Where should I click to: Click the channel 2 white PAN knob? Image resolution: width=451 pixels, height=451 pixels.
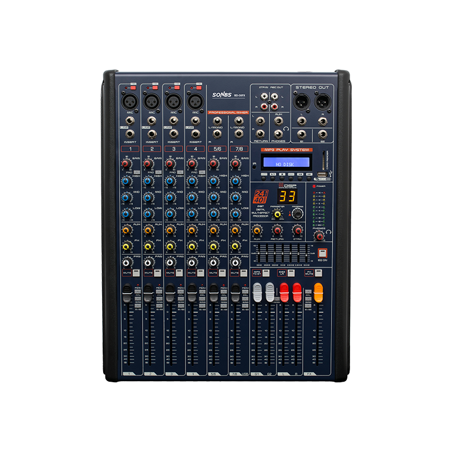(x=148, y=262)
